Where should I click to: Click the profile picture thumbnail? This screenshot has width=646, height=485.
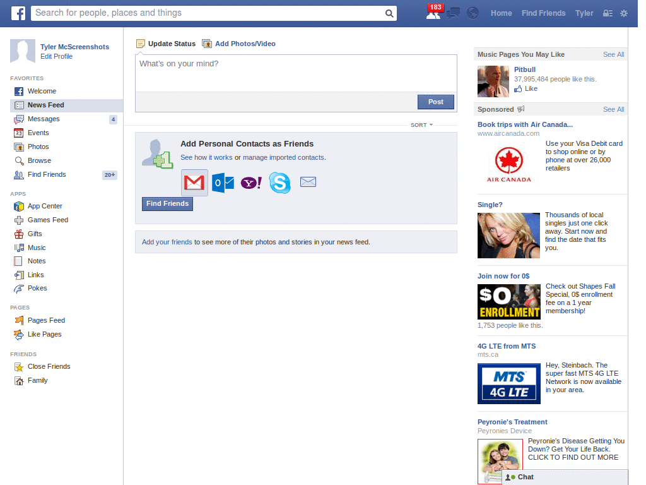(23, 51)
